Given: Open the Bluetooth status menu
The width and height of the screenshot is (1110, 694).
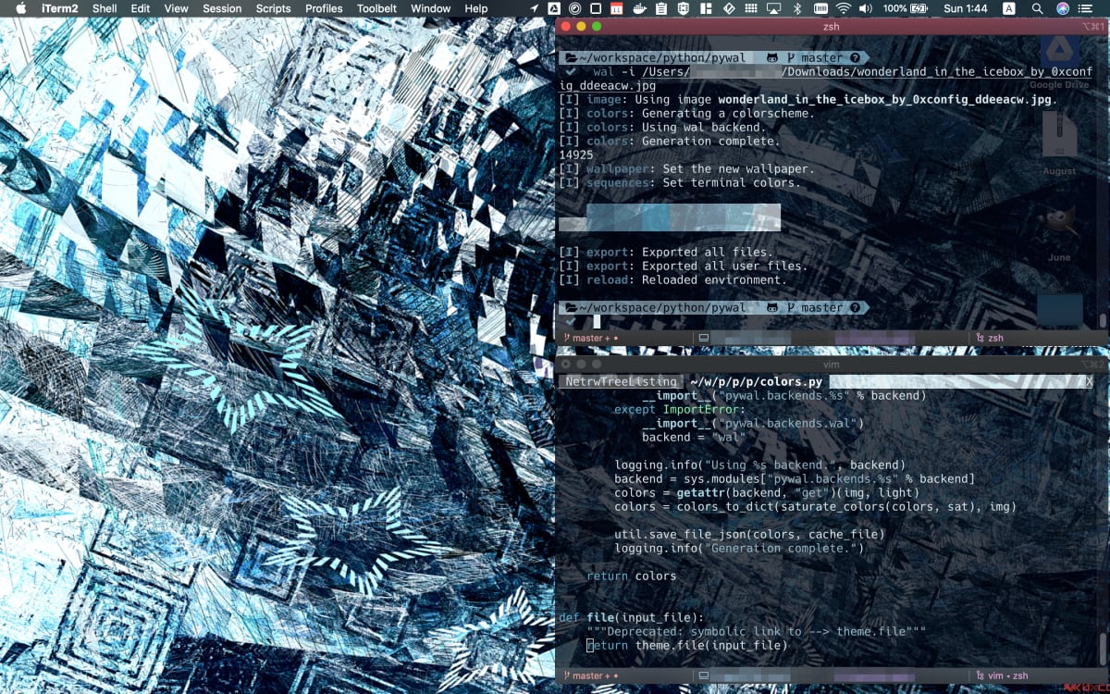Looking at the screenshot, I should click(797, 8).
